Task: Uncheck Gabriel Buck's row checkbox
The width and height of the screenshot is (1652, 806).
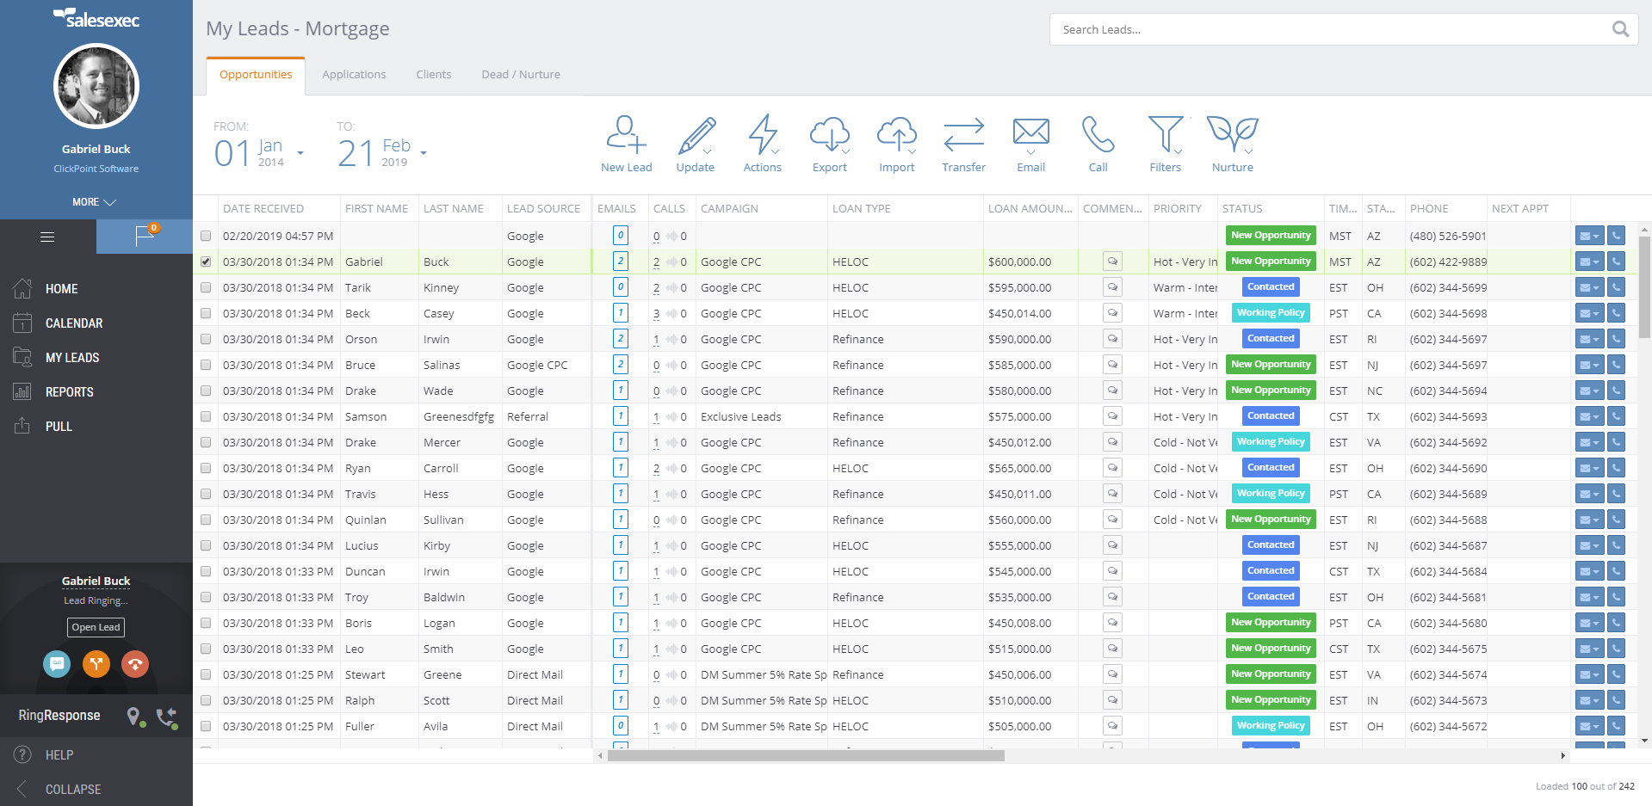Action: tap(205, 261)
